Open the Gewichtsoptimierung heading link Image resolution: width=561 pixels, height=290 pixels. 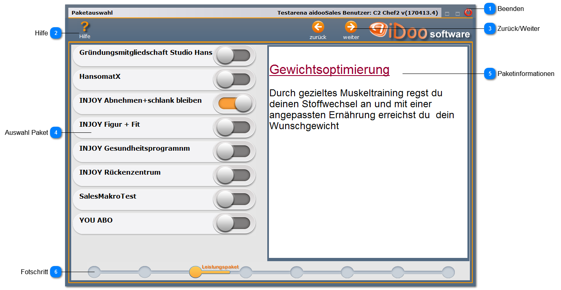(x=330, y=70)
